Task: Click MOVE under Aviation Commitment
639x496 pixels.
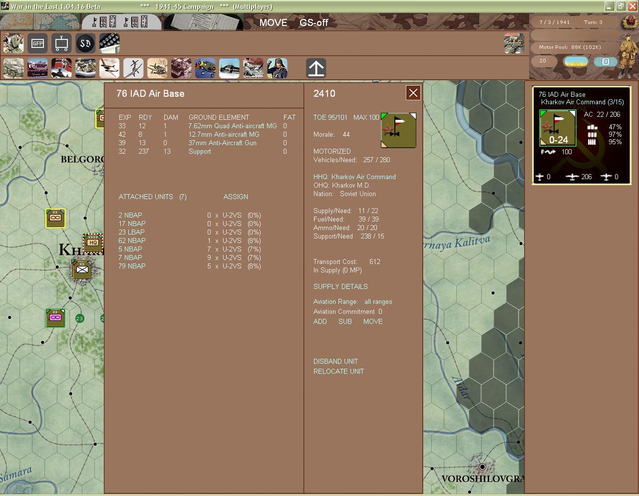Action: tap(373, 321)
